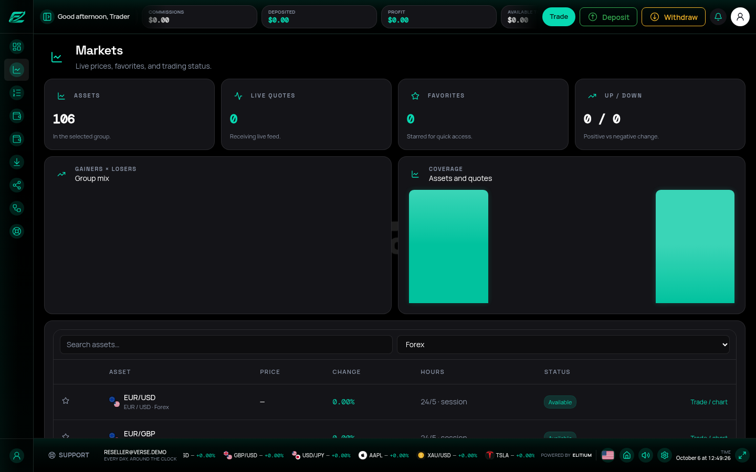The image size is (756, 472).
Task: Click the October 6 time display
Action: click(x=703, y=458)
